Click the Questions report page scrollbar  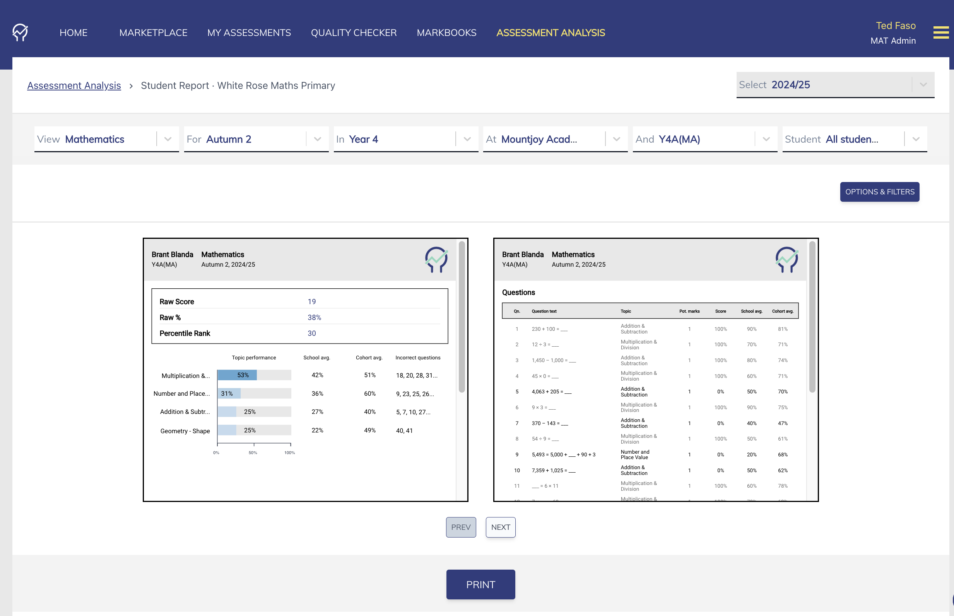812,317
